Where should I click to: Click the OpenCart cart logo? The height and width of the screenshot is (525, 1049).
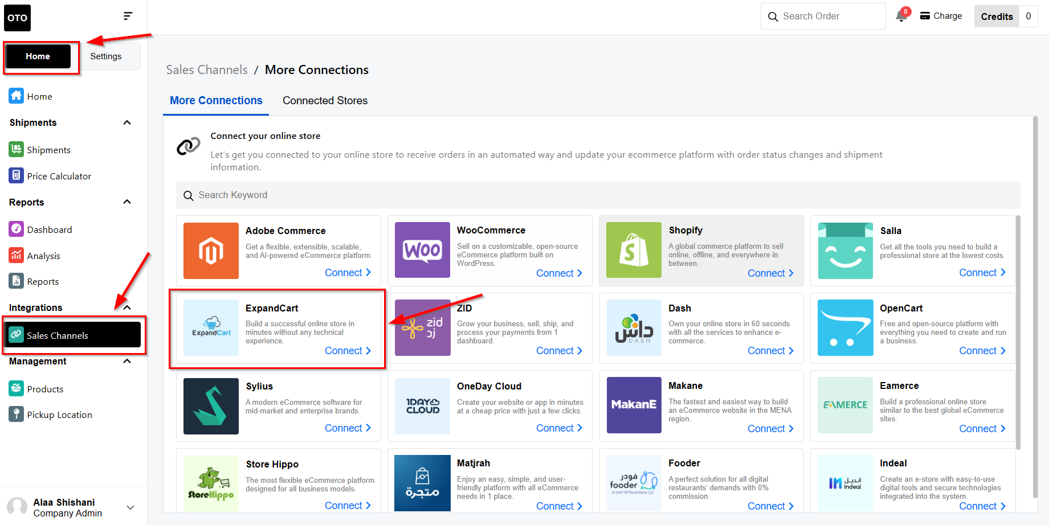[x=846, y=328]
